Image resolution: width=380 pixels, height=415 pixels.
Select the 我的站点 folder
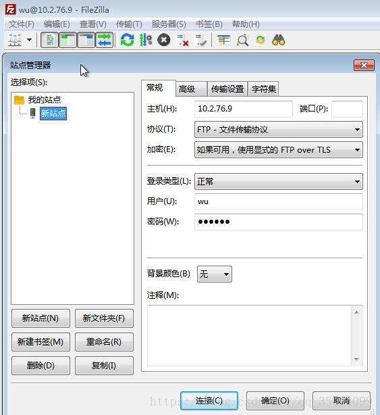45,100
